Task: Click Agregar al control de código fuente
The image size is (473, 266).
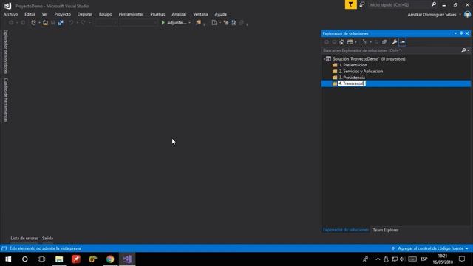Action: pyautogui.click(x=430, y=248)
